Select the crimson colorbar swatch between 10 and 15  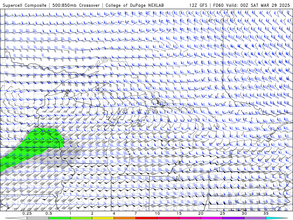click(168, 218)
